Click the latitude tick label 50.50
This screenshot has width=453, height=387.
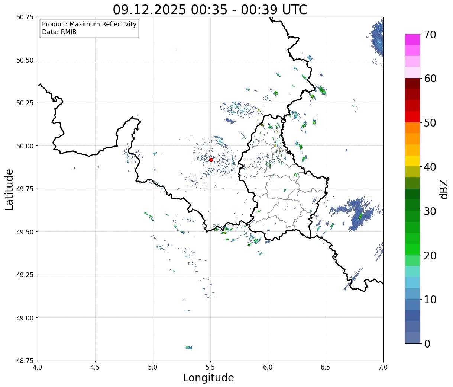coord(25,60)
